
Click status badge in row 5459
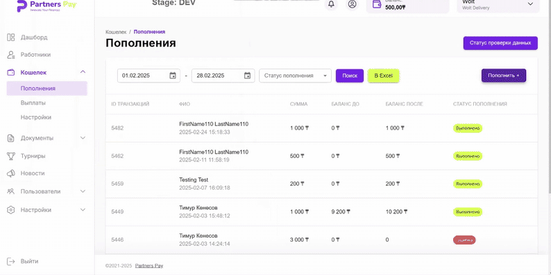[468, 184]
